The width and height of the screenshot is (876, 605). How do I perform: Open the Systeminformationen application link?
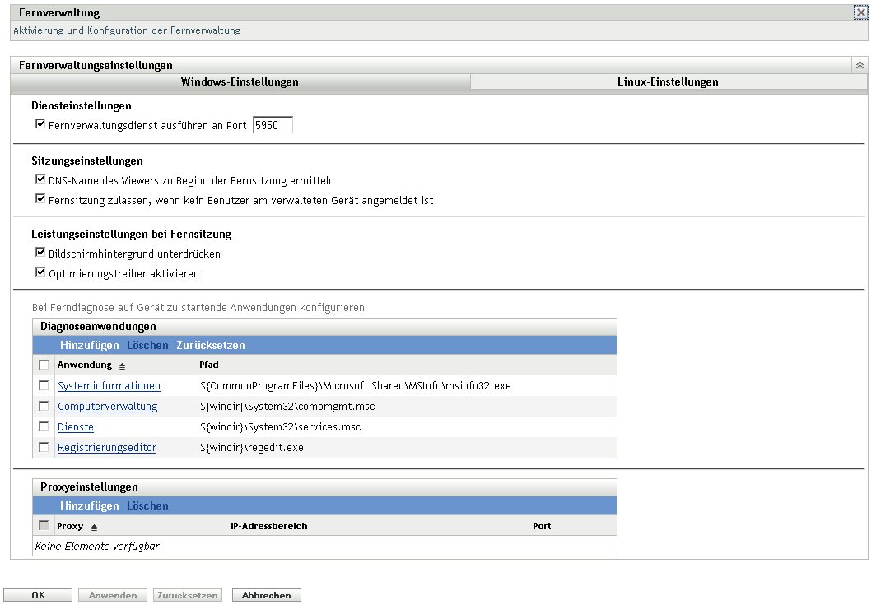tap(108, 385)
